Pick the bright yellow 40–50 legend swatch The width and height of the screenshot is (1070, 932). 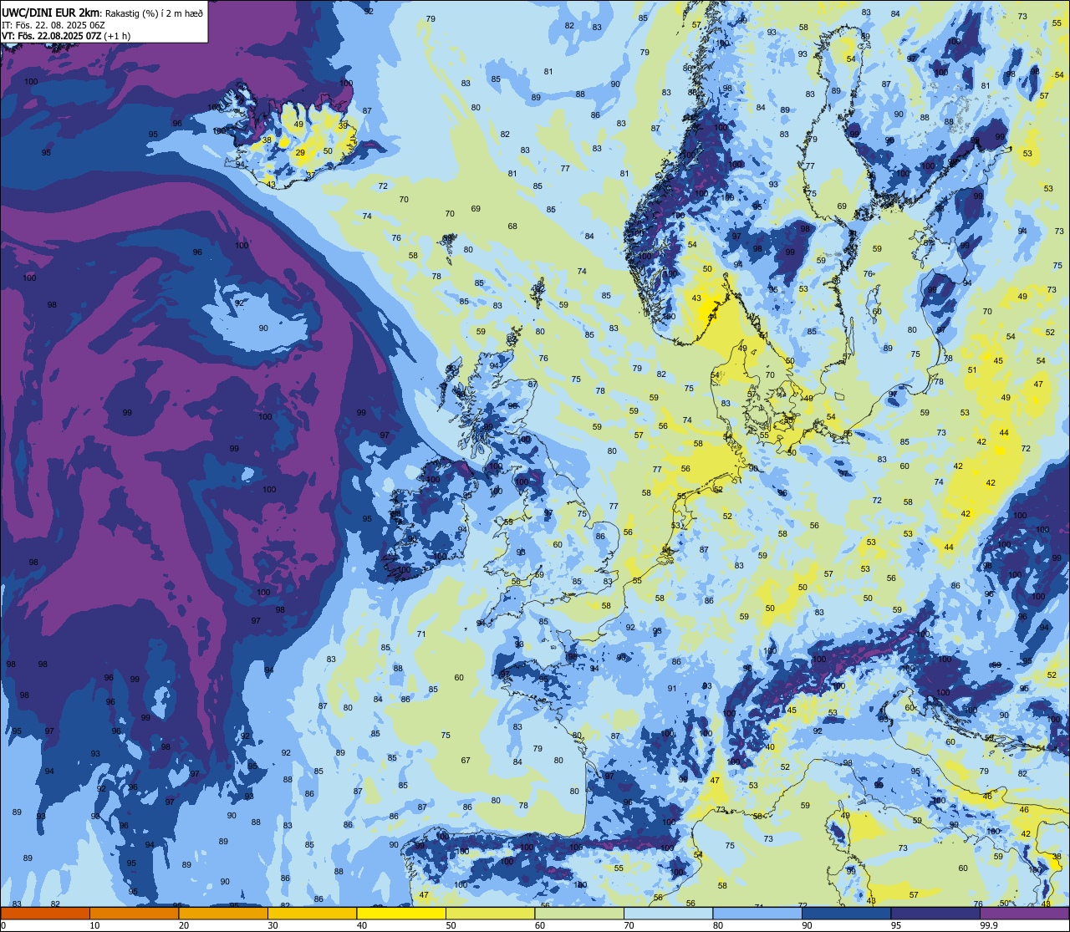click(401, 913)
